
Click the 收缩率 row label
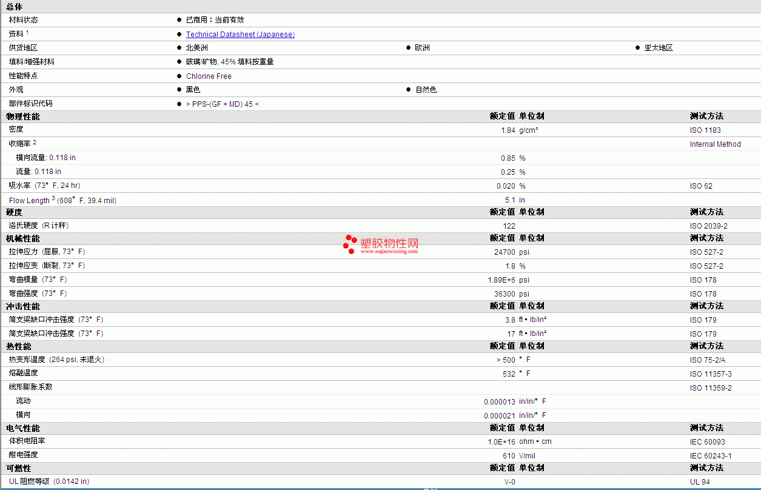[x=22, y=144]
